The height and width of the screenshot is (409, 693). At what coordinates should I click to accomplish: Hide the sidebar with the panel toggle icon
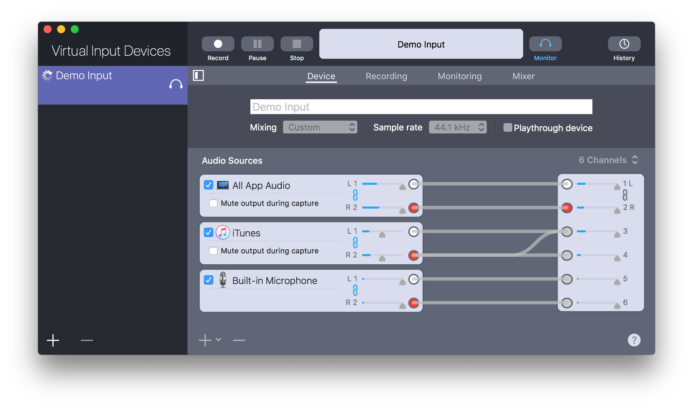[198, 75]
